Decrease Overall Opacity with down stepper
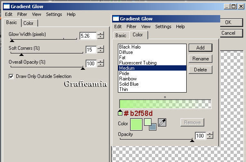 (101, 65)
